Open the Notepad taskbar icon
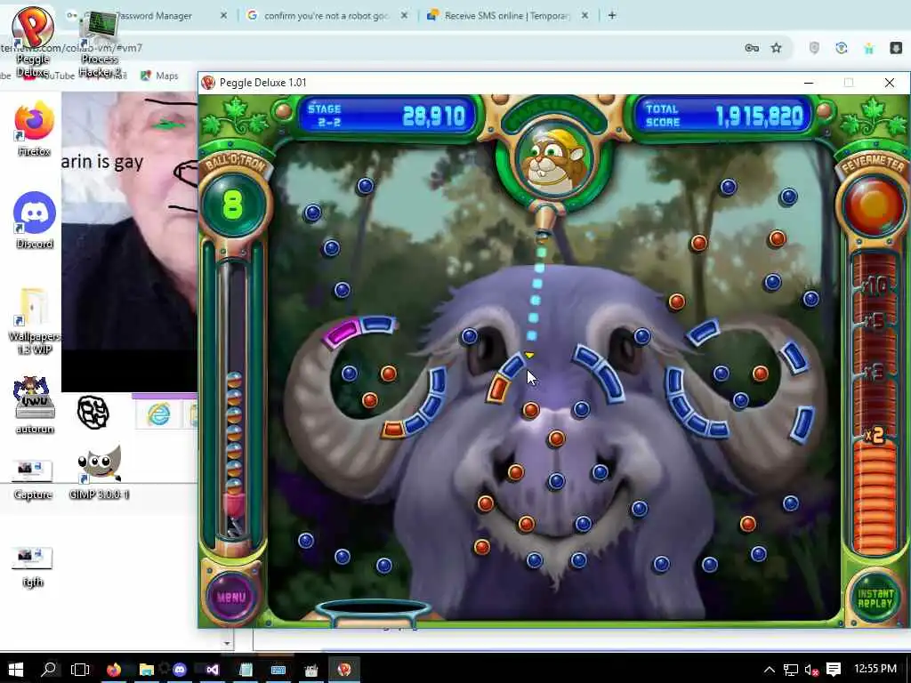The height and width of the screenshot is (683, 911). click(246, 670)
